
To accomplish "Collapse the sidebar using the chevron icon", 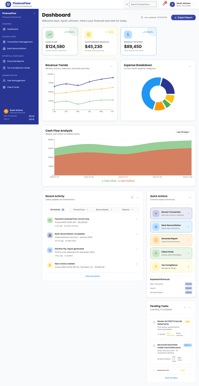I will (x=34, y=13).
